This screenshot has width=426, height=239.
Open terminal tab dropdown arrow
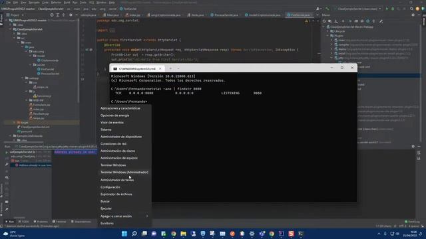pyautogui.click(x=178, y=68)
